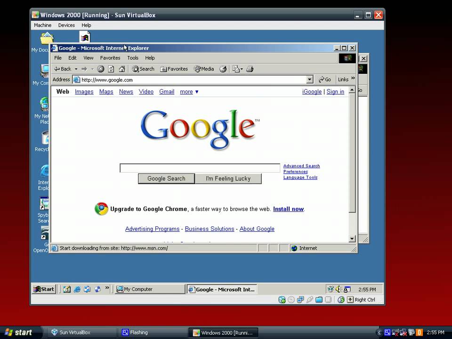
Task: Click the Windows 2000 Start button
Action: (x=43, y=289)
